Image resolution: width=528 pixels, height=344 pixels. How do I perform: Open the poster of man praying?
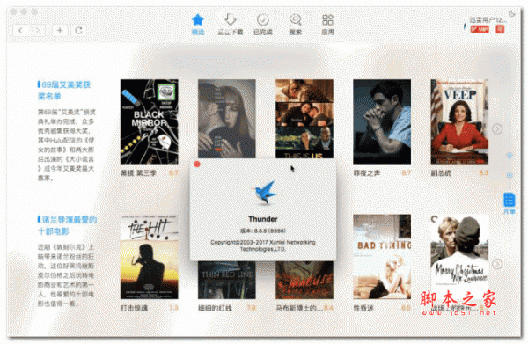pyautogui.click(x=382, y=121)
